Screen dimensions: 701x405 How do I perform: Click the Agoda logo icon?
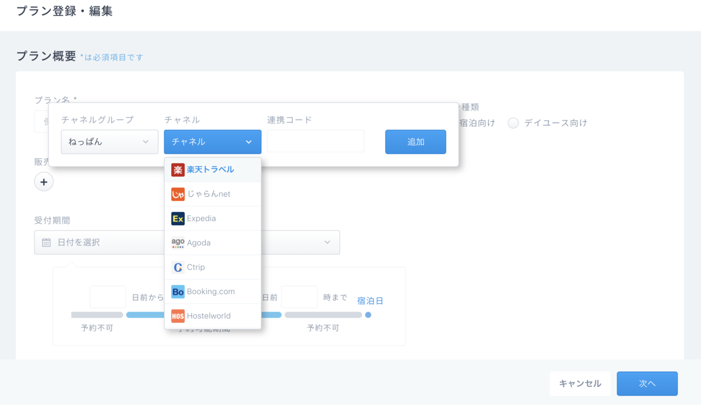coord(178,243)
